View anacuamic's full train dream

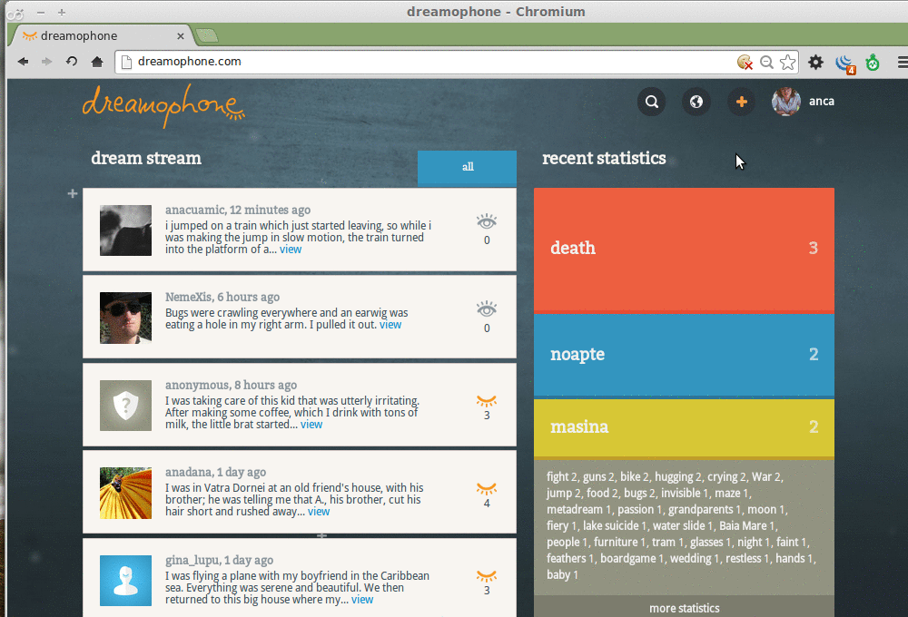tap(291, 250)
